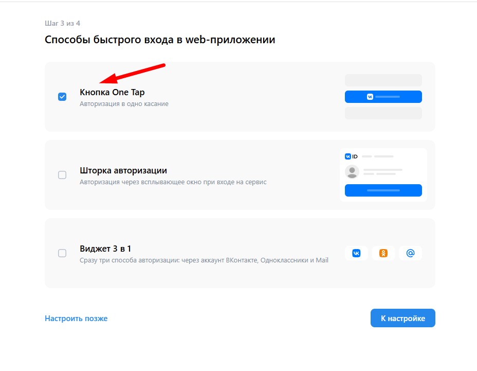Click the gray user avatar icon
477x371 pixels.
352,172
